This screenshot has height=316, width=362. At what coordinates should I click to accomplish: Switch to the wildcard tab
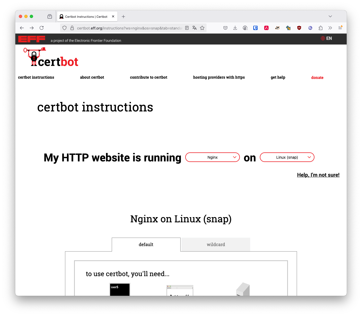pyautogui.click(x=216, y=244)
